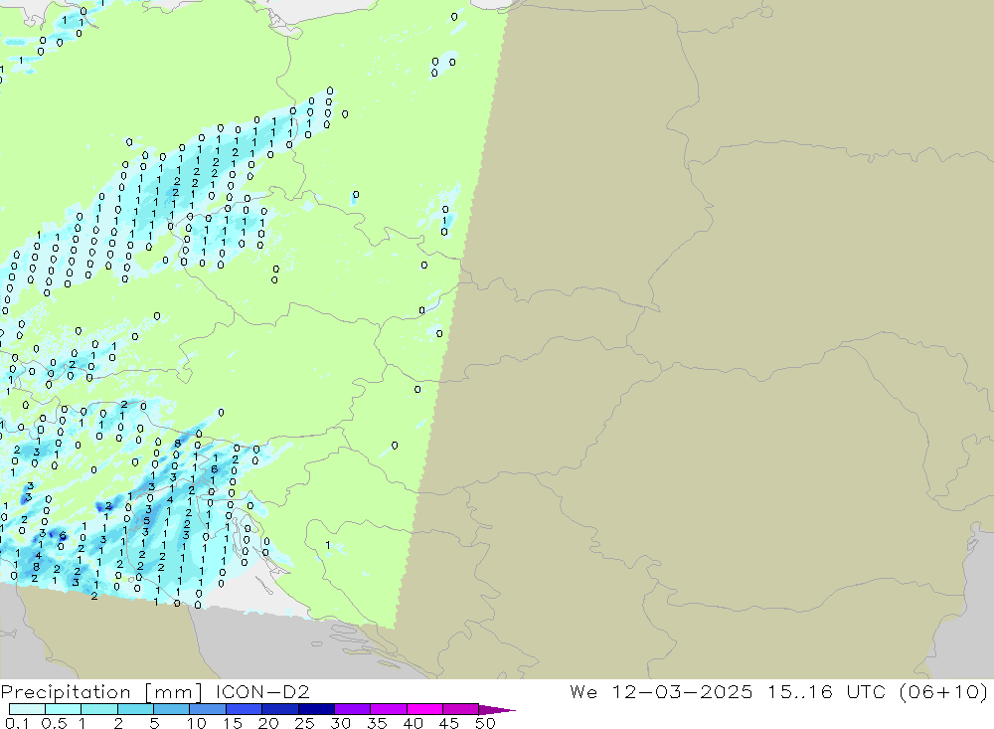Pick the 15–20 mm blue swatch
This screenshot has width=994, height=729.
point(245,709)
